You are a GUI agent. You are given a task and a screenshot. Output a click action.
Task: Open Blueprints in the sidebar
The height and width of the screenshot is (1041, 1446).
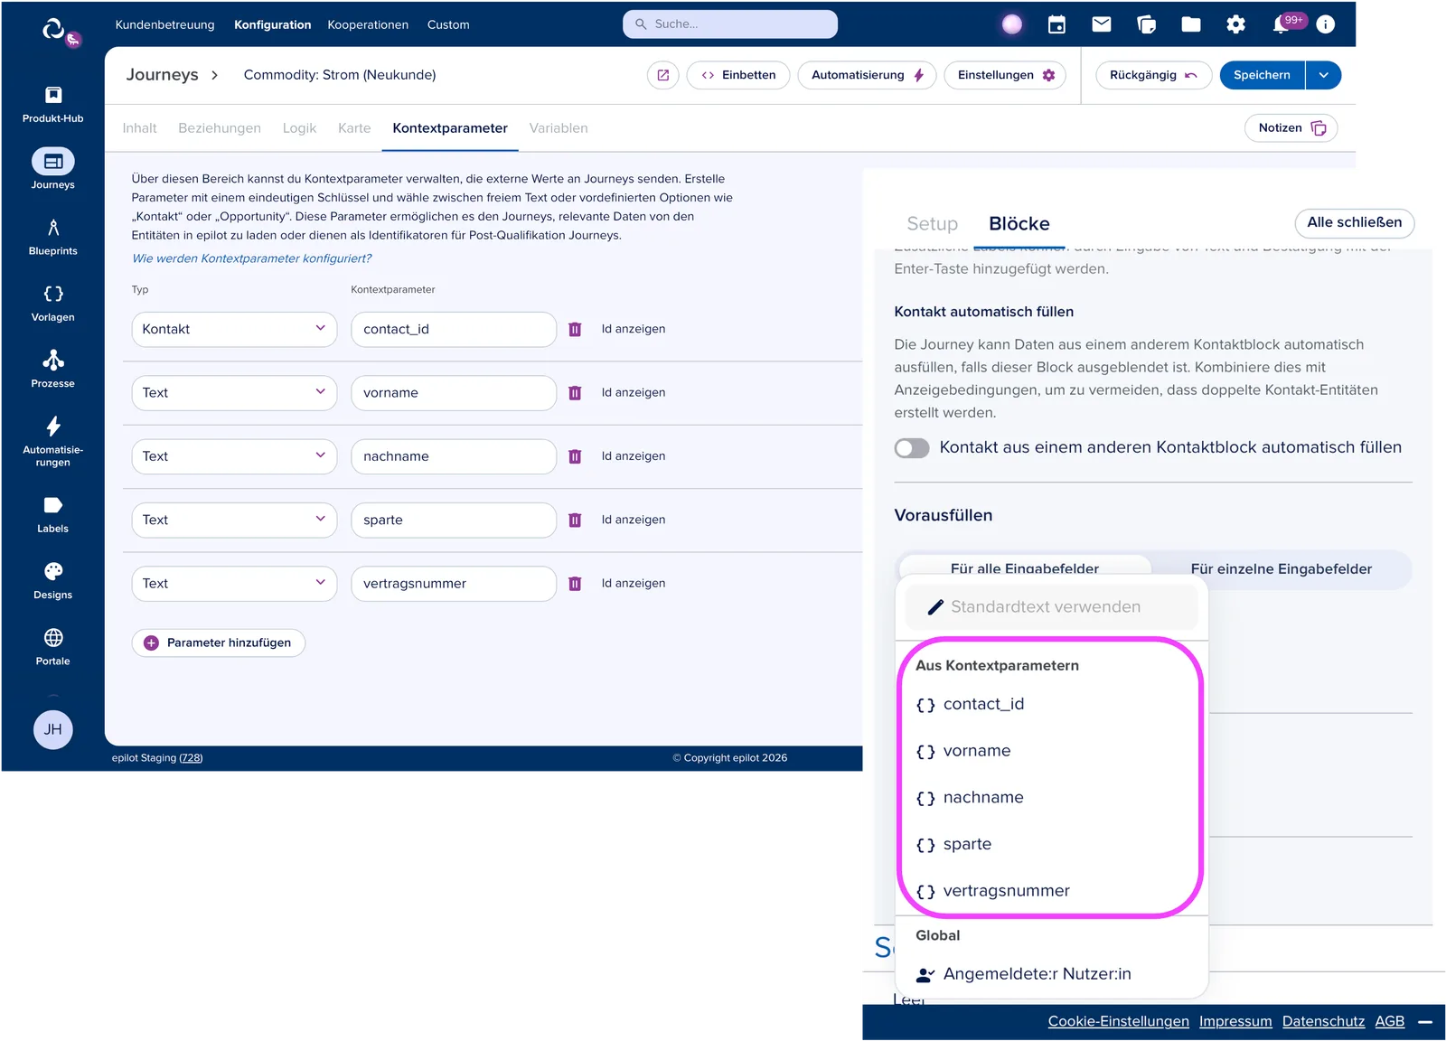(53, 237)
